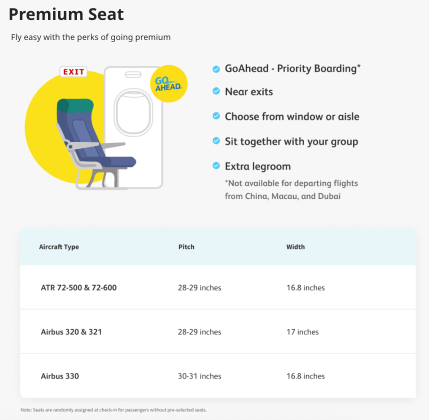Click the 30-31 inches pitch value

tap(199, 376)
